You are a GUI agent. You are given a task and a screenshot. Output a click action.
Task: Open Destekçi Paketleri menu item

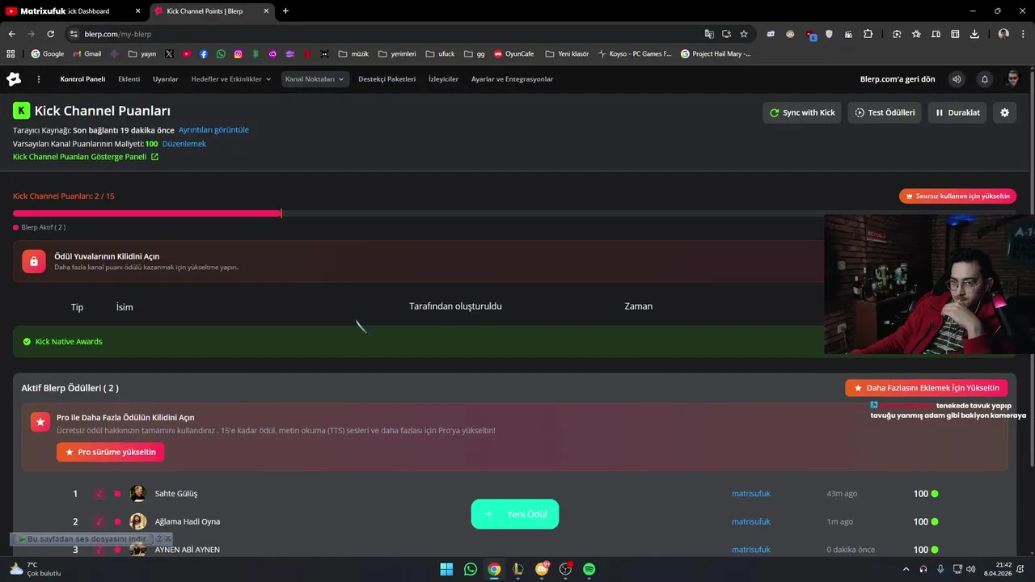point(387,79)
